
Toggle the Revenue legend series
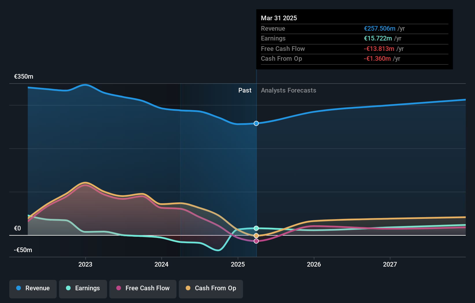[33, 289]
